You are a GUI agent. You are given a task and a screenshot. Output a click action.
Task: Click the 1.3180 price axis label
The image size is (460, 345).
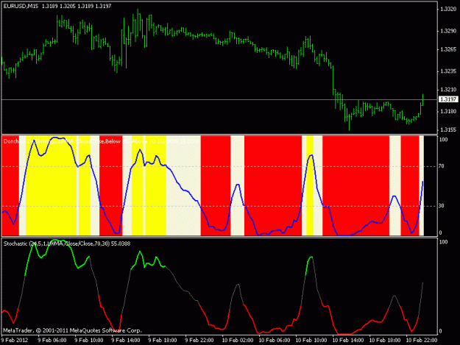448,111
